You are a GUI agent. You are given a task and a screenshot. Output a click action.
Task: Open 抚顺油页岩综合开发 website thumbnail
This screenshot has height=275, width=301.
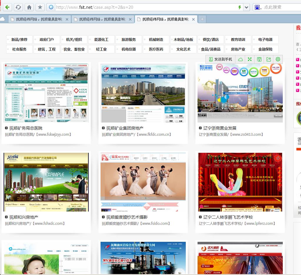(x=143, y=258)
